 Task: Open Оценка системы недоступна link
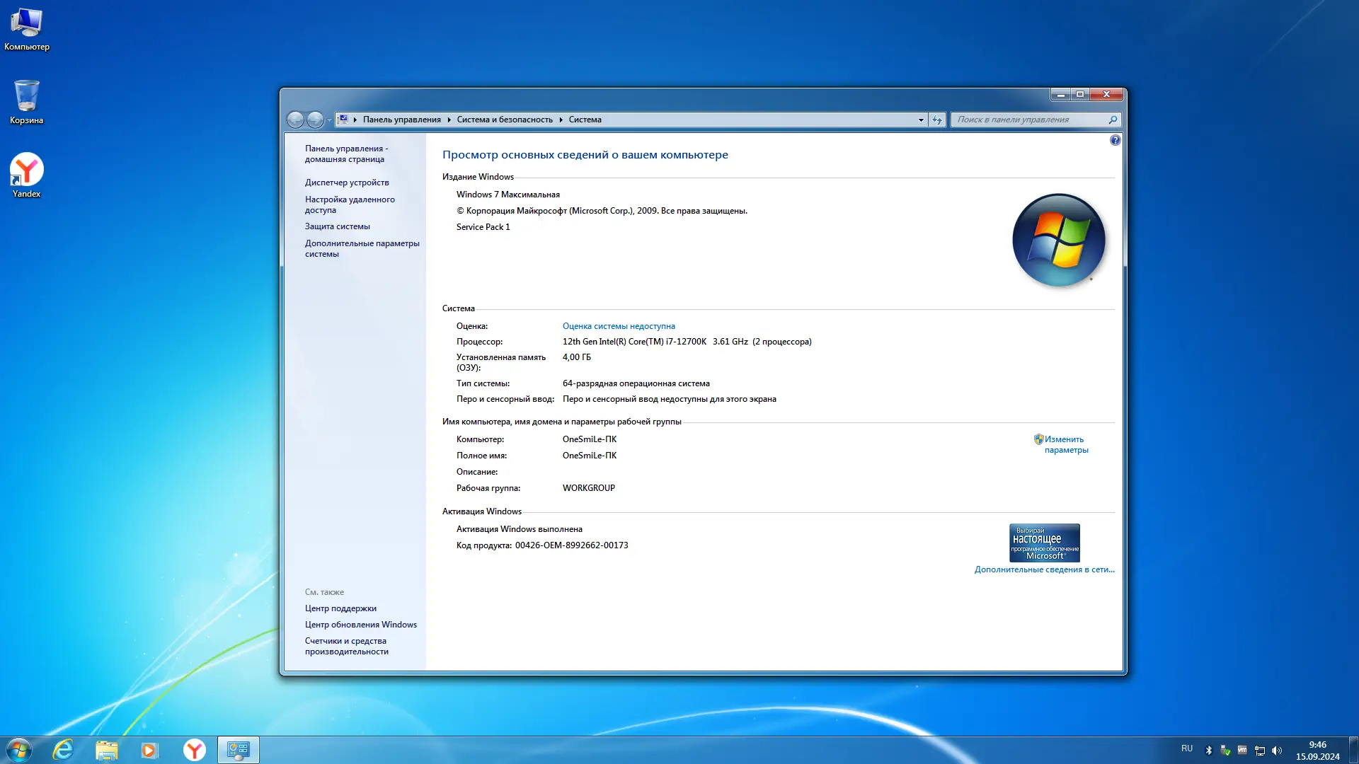coord(619,326)
